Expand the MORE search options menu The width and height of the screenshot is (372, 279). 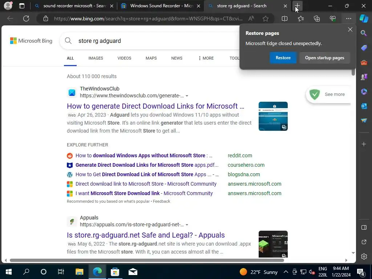pos(206,58)
